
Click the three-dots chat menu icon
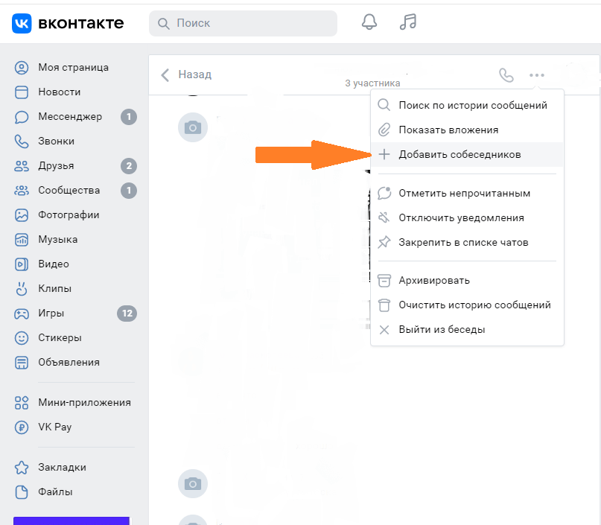[537, 74]
